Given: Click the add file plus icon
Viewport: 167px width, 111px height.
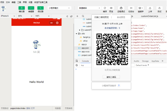Looking at the screenshot, I should (77, 16).
